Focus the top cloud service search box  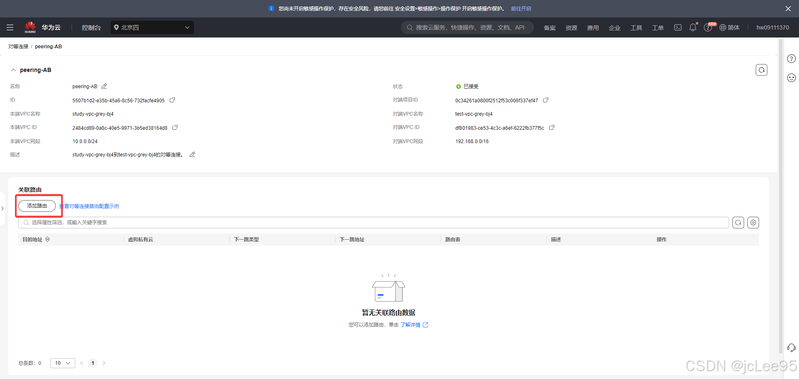click(467, 27)
